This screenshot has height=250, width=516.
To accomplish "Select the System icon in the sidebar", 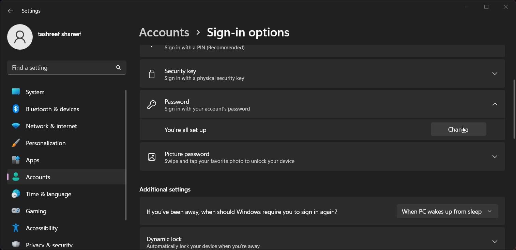I will coord(16,92).
